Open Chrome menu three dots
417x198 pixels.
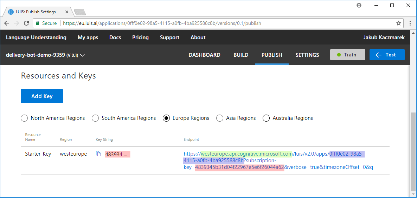pyautogui.click(x=410, y=23)
